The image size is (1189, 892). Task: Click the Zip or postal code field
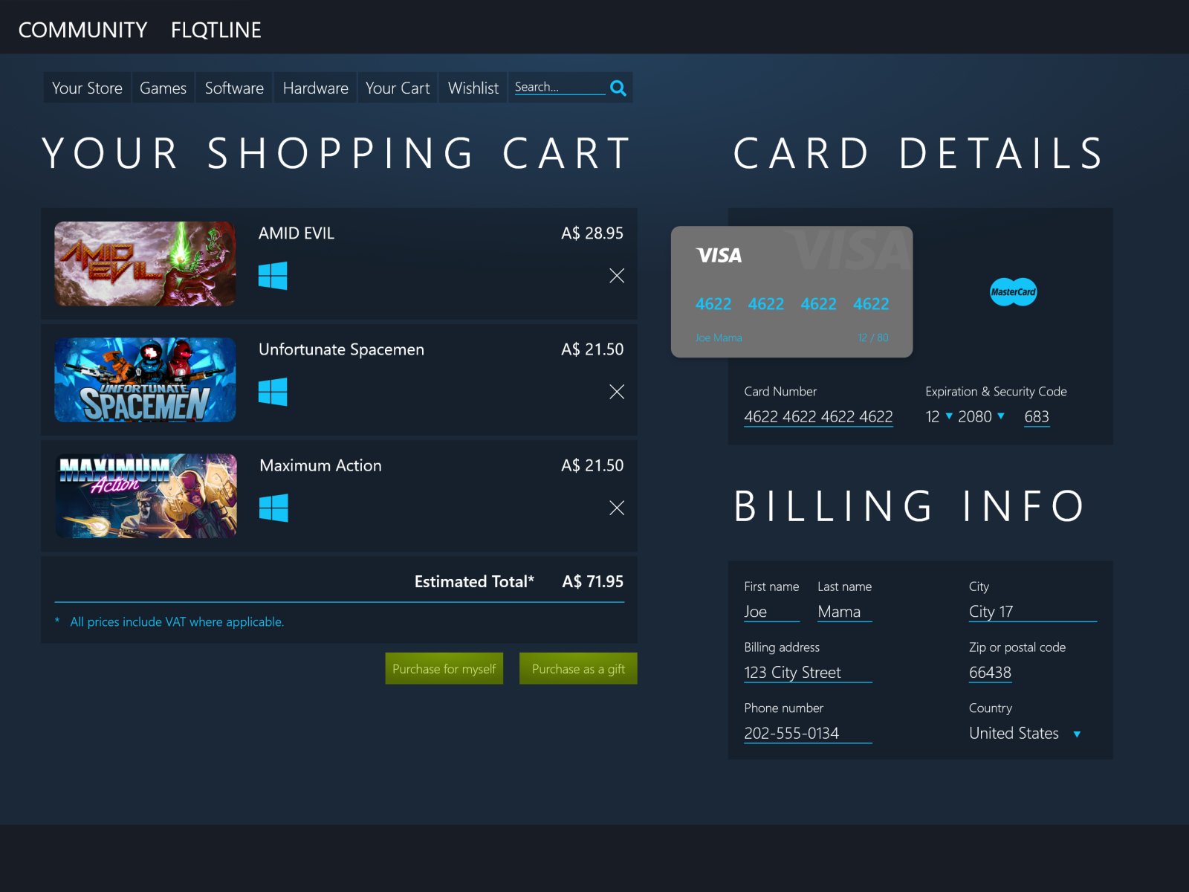point(991,673)
